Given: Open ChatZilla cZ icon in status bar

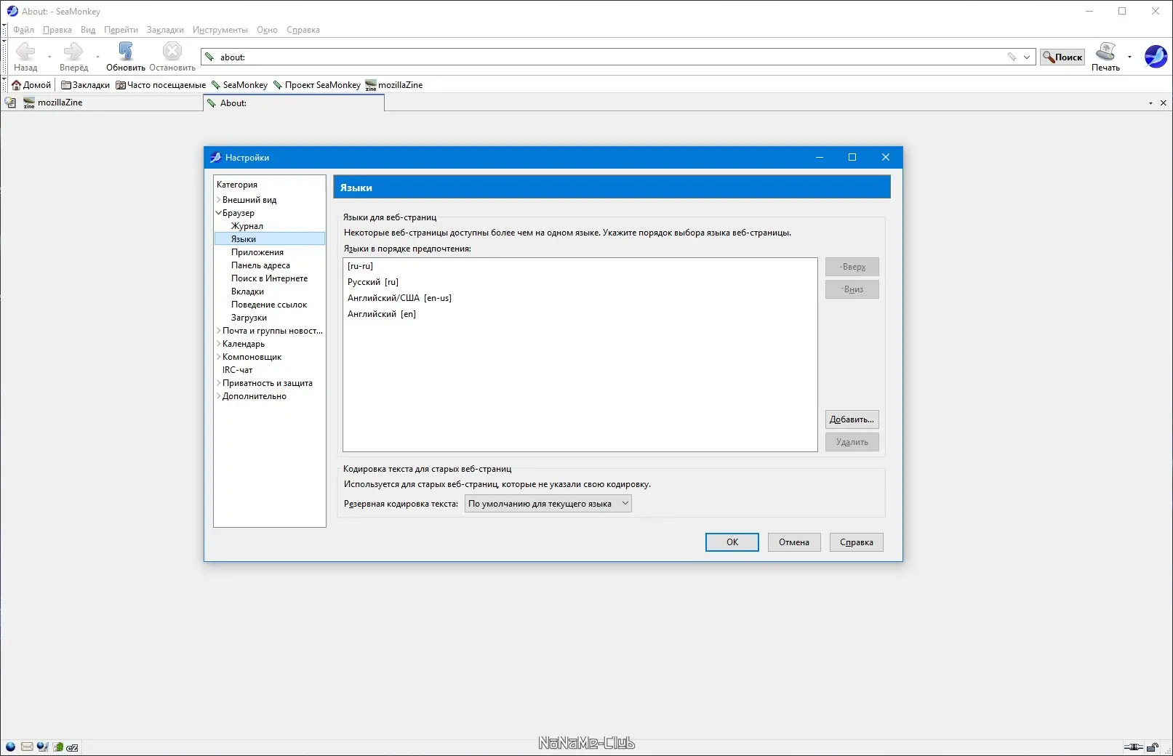Looking at the screenshot, I should pos(72,747).
